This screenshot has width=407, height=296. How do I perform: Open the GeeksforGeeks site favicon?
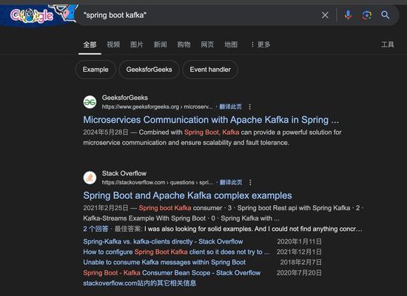(90, 102)
